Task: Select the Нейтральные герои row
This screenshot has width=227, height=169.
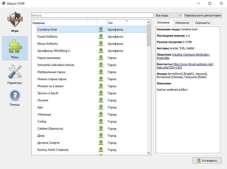Action: pos(92,72)
